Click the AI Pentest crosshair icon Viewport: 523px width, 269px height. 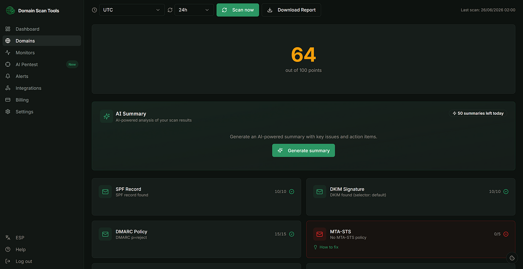point(8,64)
